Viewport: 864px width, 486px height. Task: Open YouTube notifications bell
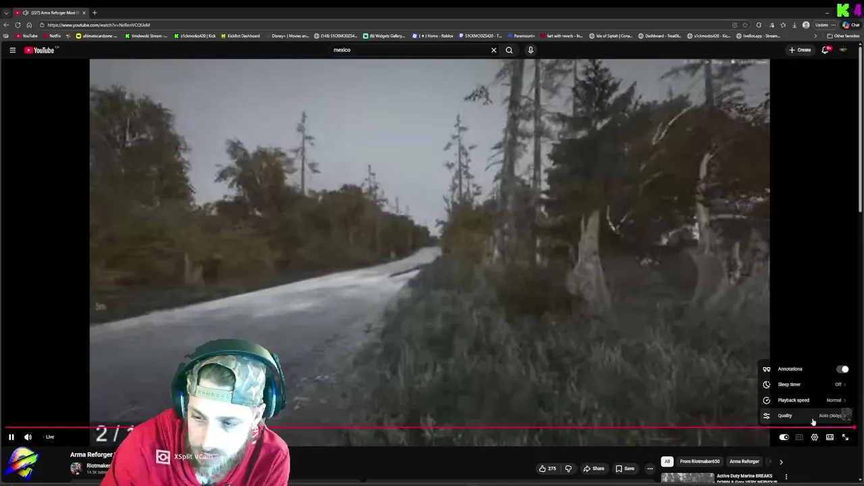(826, 50)
